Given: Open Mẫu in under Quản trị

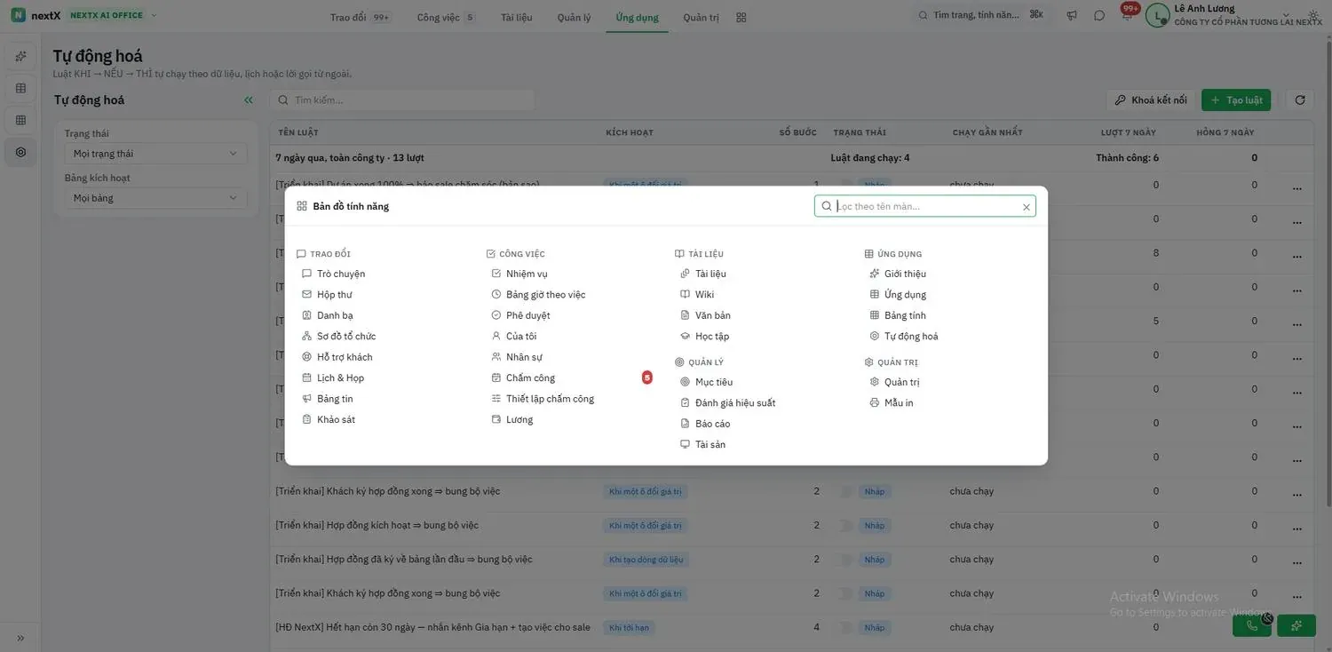Looking at the screenshot, I should click(891, 403).
